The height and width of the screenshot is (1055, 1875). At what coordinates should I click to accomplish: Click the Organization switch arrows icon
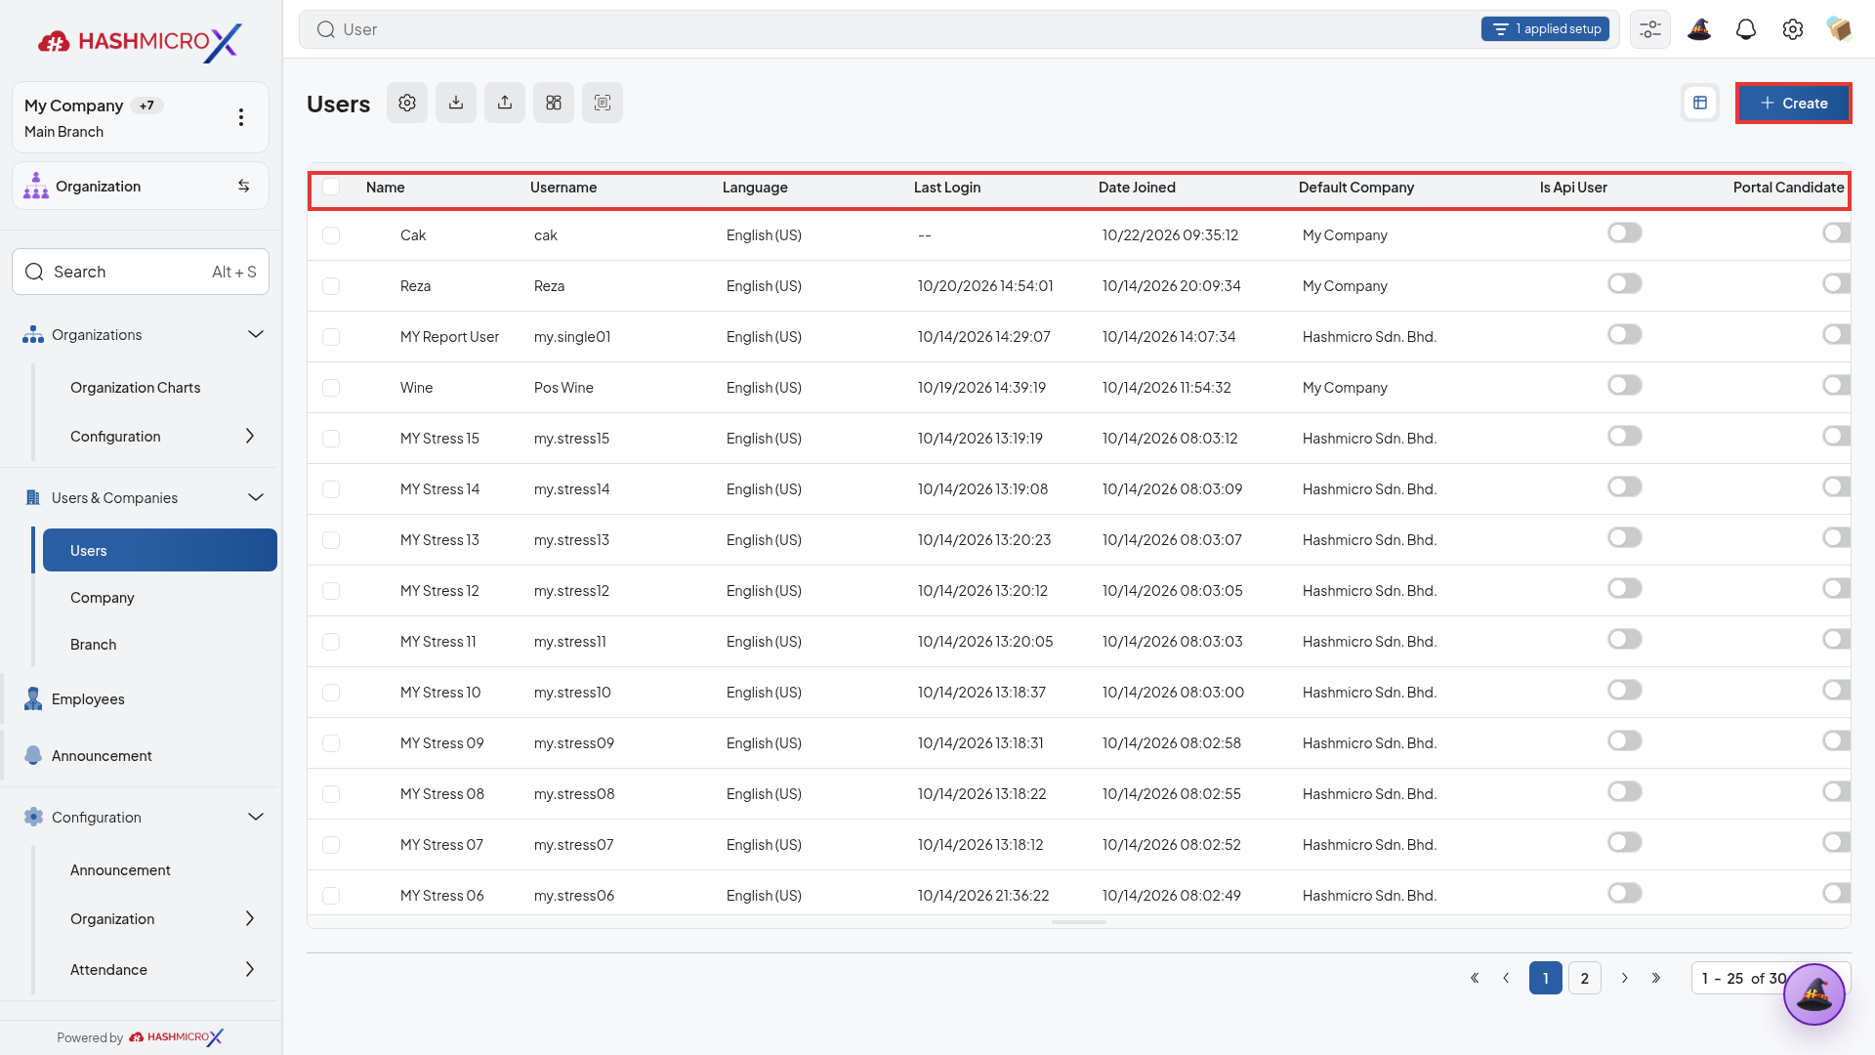click(244, 186)
